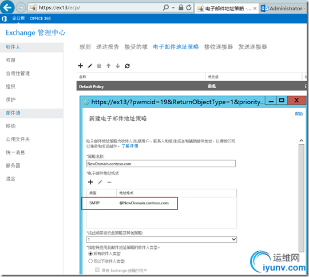Image resolution: width=309 pixels, height=277 pixels.
Task: Maximize the new policy dialog window
Action: (282, 101)
